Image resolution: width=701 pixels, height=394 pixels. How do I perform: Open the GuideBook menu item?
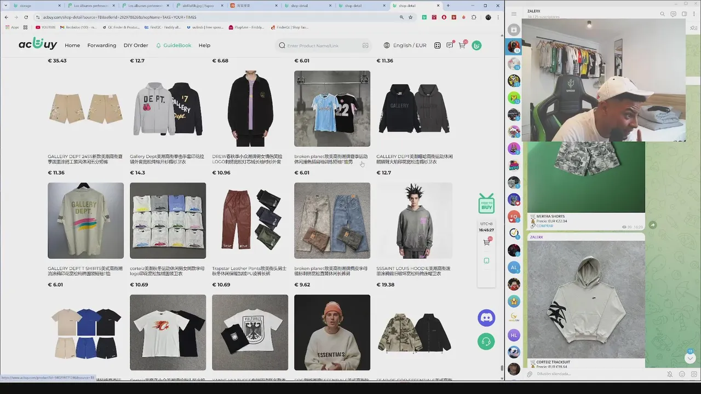click(x=174, y=45)
